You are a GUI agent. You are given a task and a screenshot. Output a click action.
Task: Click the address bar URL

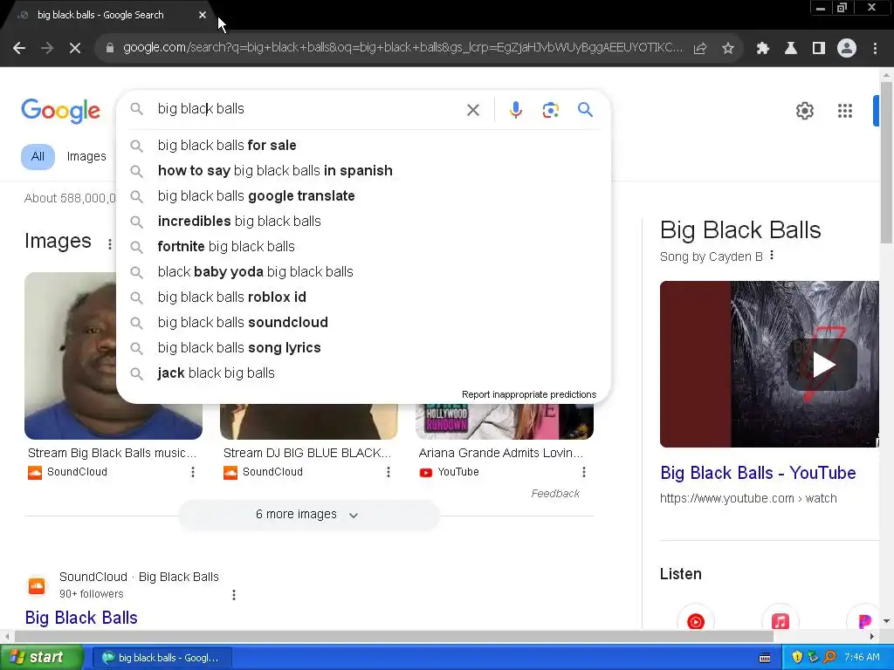tap(402, 47)
